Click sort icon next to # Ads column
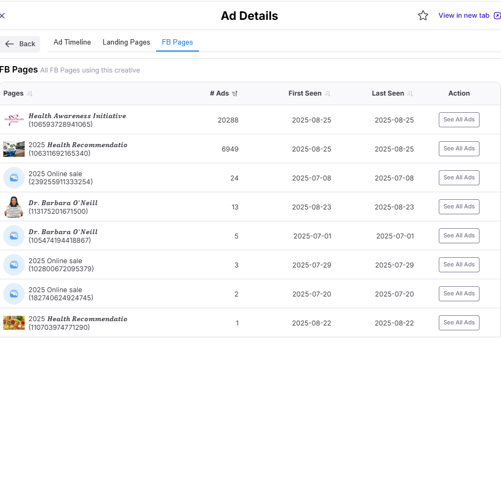The width and height of the screenshot is (501, 478). point(234,93)
